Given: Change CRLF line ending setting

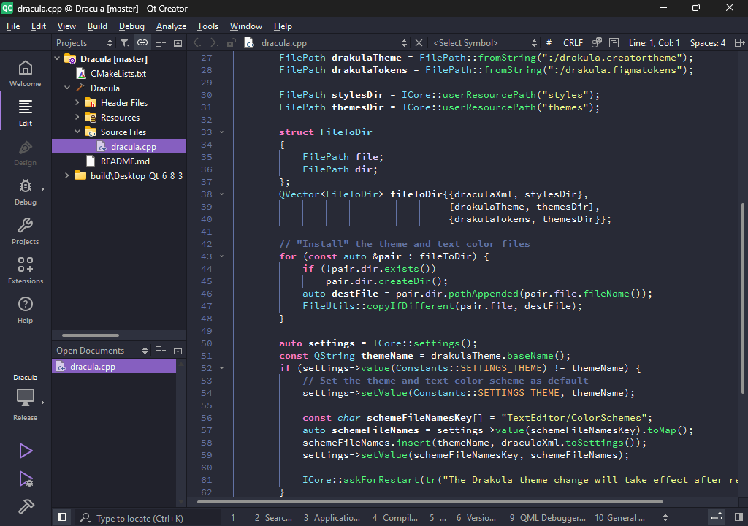Looking at the screenshot, I should pos(573,43).
